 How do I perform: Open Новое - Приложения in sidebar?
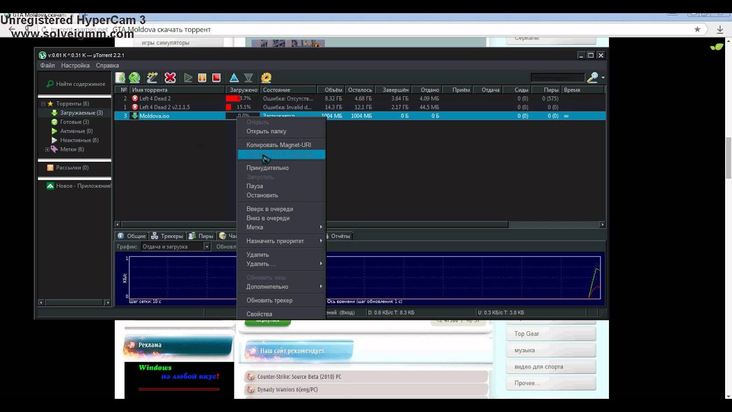[x=78, y=186]
